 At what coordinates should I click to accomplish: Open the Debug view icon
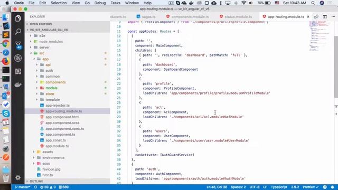(x=18, y=58)
